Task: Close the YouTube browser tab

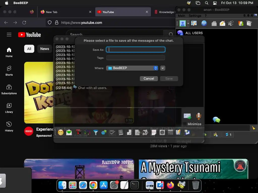Action: pyautogui.click(x=147, y=12)
